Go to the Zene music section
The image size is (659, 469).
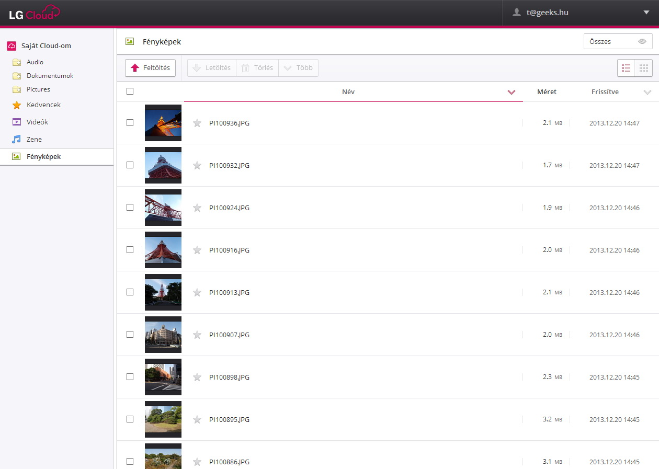pyautogui.click(x=34, y=140)
